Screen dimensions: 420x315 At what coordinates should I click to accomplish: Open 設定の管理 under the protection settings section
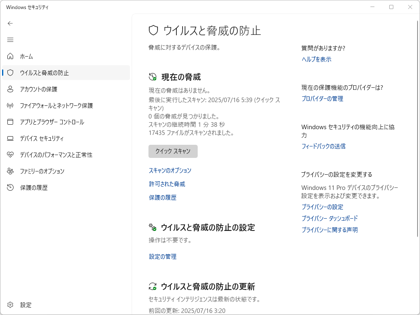point(162,256)
